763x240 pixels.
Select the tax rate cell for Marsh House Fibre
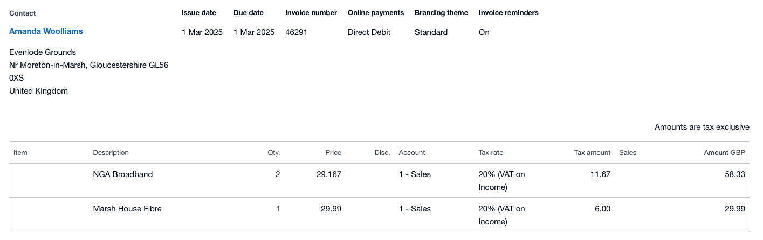[x=501, y=215]
